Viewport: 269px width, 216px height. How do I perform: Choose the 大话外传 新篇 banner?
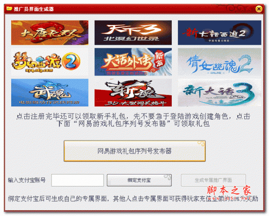pyautogui.click(x=133, y=62)
